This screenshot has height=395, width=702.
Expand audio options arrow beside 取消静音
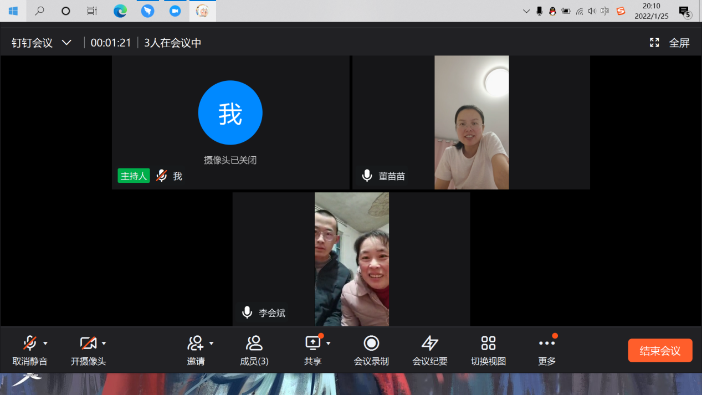click(45, 343)
